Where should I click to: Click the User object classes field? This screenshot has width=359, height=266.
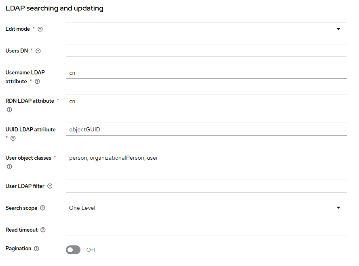click(x=206, y=158)
